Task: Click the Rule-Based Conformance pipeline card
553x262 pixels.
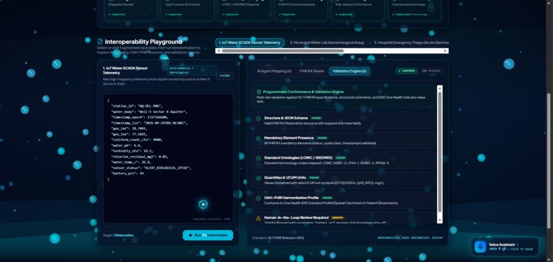Action: point(357,10)
